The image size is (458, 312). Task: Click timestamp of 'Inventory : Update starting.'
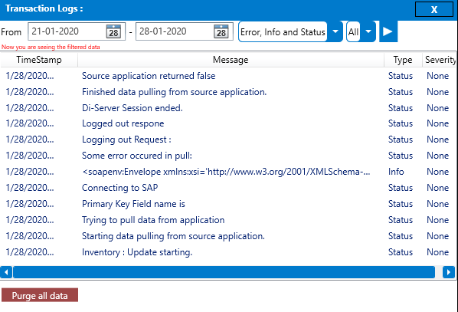pos(30,252)
